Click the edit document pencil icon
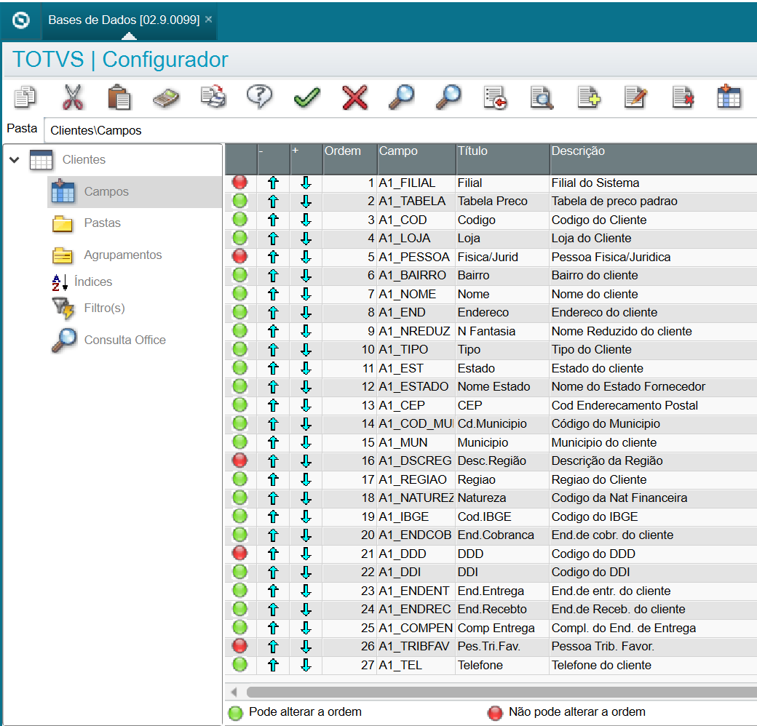The height and width of the screenshot is (726, 757). (x=635, y=97)
